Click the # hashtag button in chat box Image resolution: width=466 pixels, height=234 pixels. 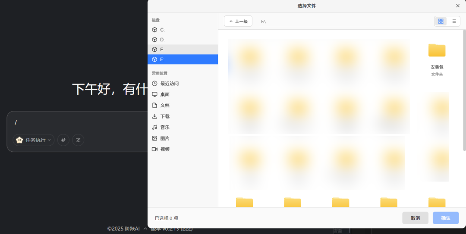pyautogui.click(x=63, y=140)
